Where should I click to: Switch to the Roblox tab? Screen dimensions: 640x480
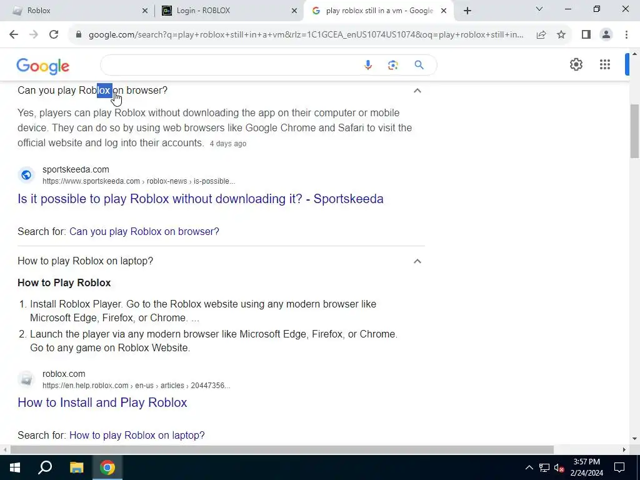pyautogui.click(x=77, y=11)
